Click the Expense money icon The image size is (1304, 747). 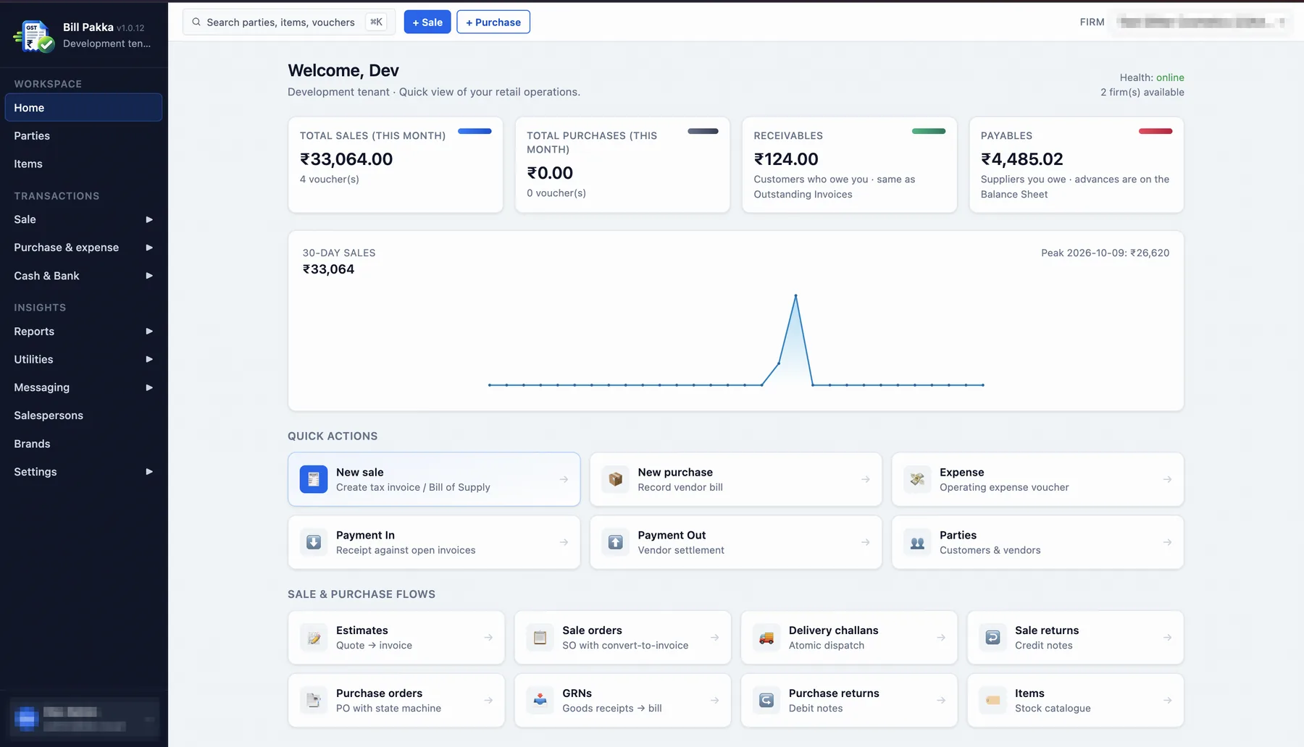[917, 479]
